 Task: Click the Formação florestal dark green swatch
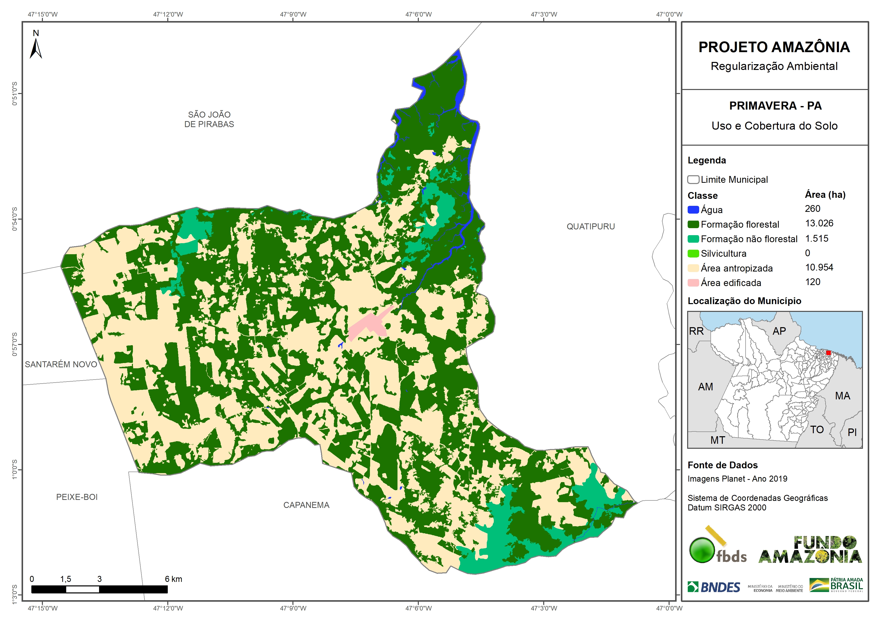pos(693,224)
